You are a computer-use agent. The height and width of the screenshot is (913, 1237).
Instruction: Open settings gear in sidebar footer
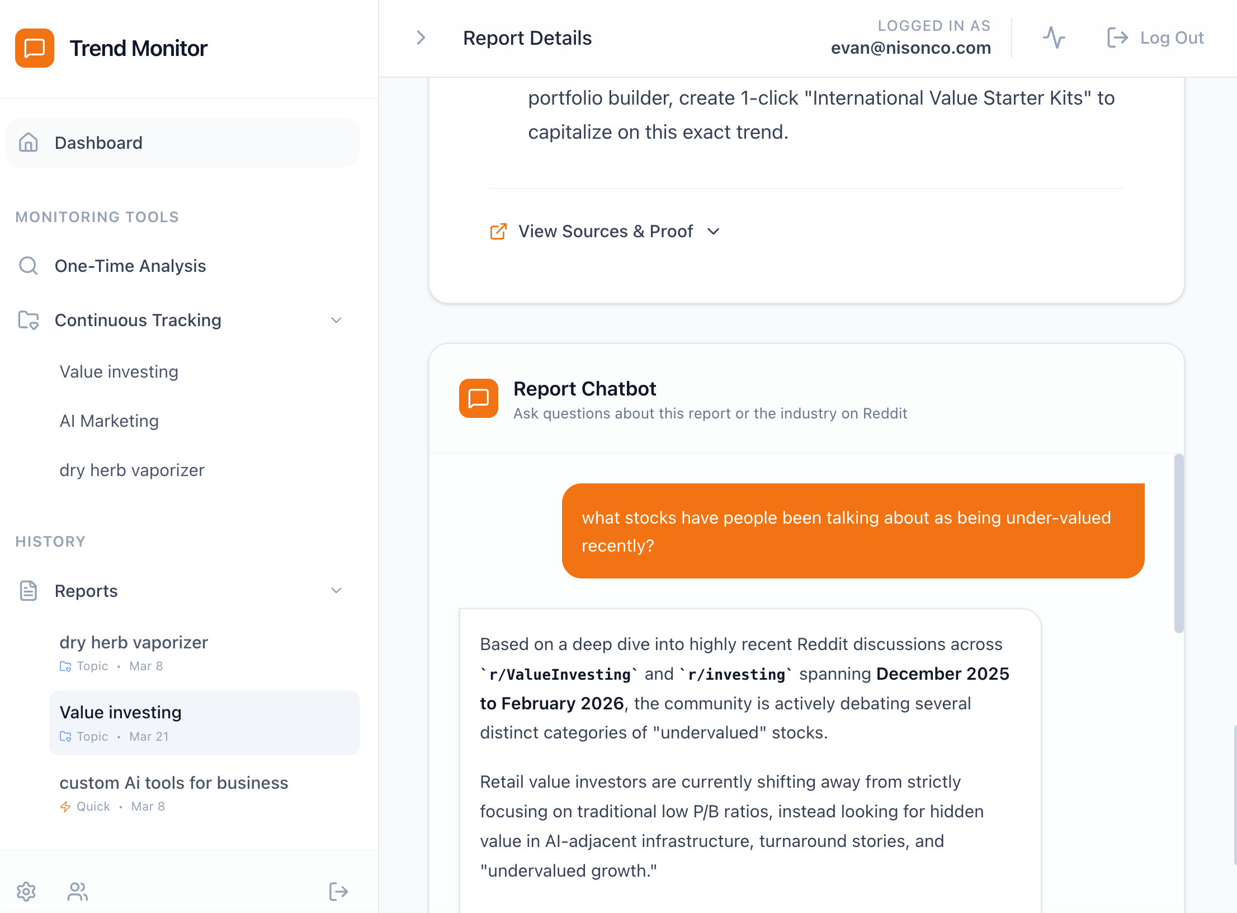click(x=26, y=892)
